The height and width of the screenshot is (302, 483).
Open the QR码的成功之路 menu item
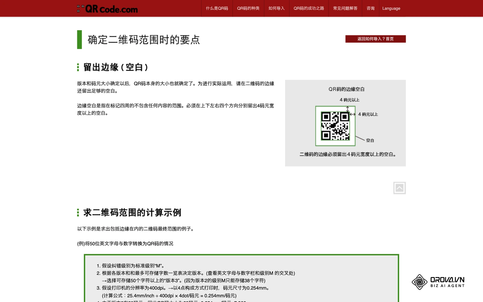tap(309, 8)
